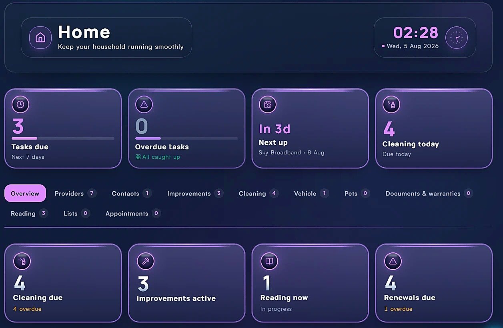Viewport: 503px width, 328px height.
Task: Click the 'Tasks due' card title
Action: click(x=30, y=147)
